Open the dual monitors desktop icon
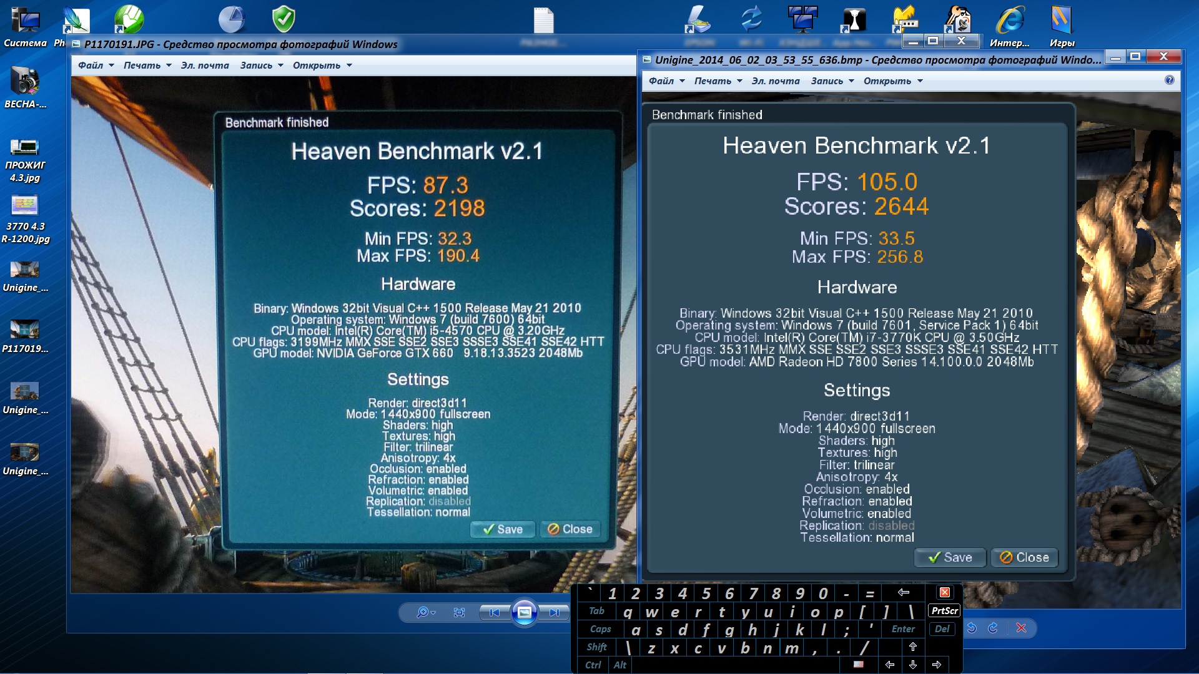 pyautogui.click(x=802, y=19)
